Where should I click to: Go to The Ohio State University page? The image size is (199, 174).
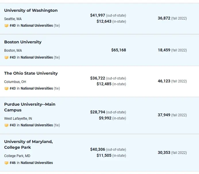click(x=31, y=73)
